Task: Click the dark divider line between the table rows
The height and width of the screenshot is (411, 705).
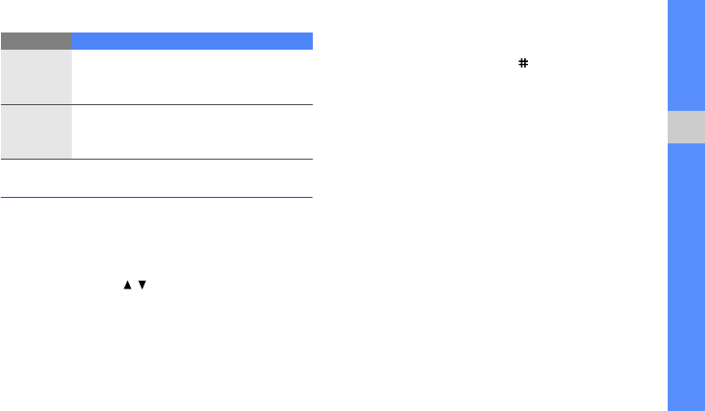Action: coord(157,104)
